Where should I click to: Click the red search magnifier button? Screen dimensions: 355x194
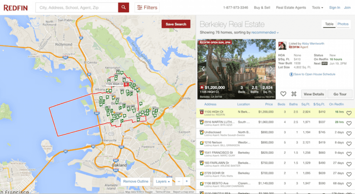point(123,7)
